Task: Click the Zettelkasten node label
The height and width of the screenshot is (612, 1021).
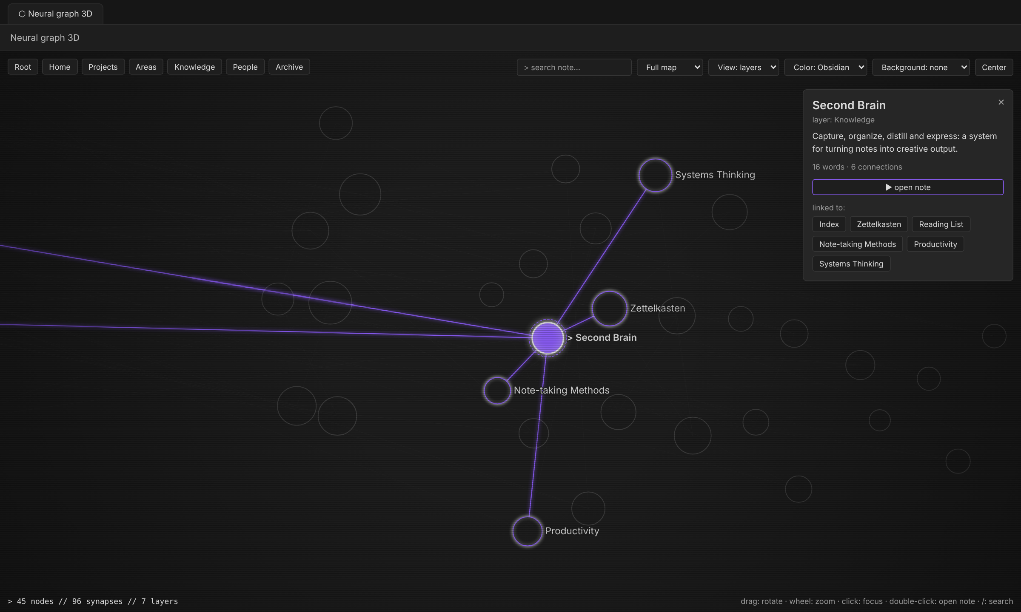Action: point(658,308)
